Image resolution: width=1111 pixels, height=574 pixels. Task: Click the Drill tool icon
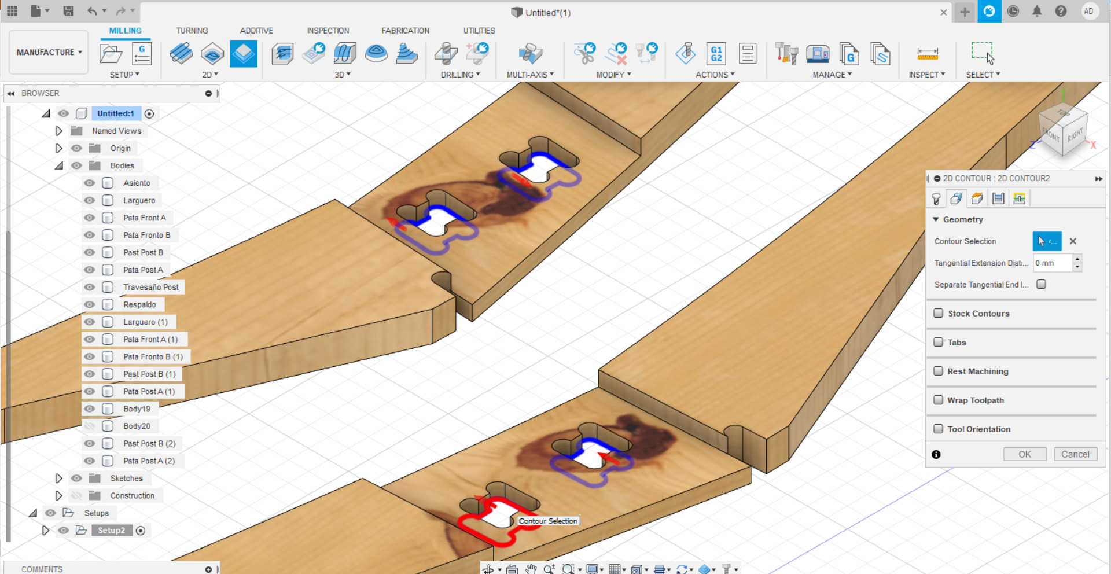point(446,54)
